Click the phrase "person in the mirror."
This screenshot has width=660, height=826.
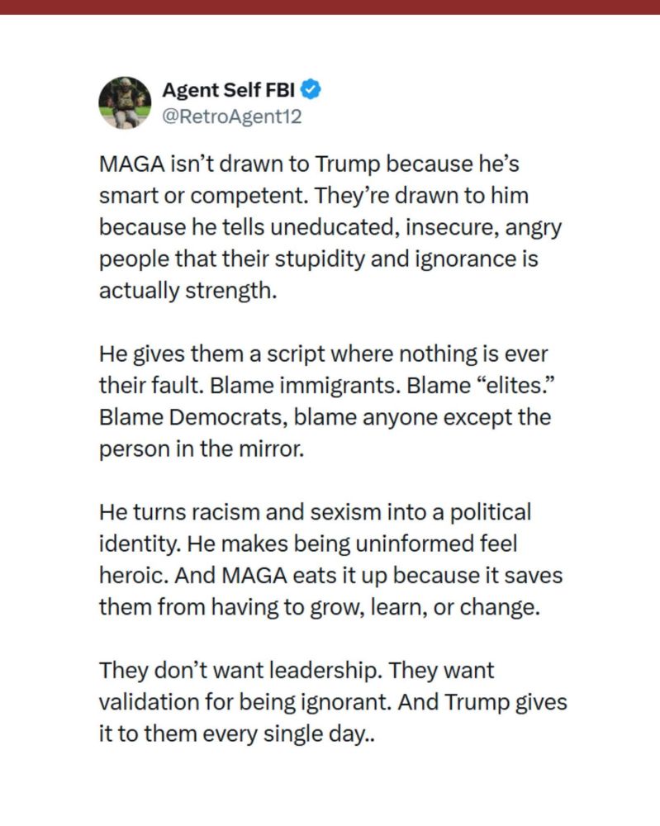pos(192,451)
